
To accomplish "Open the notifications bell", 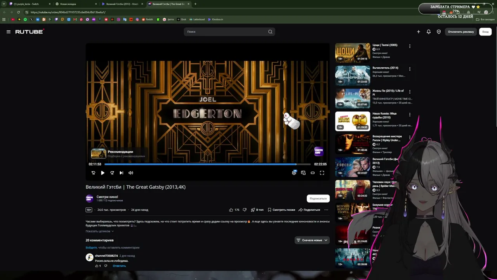I will tap(429, 32).
